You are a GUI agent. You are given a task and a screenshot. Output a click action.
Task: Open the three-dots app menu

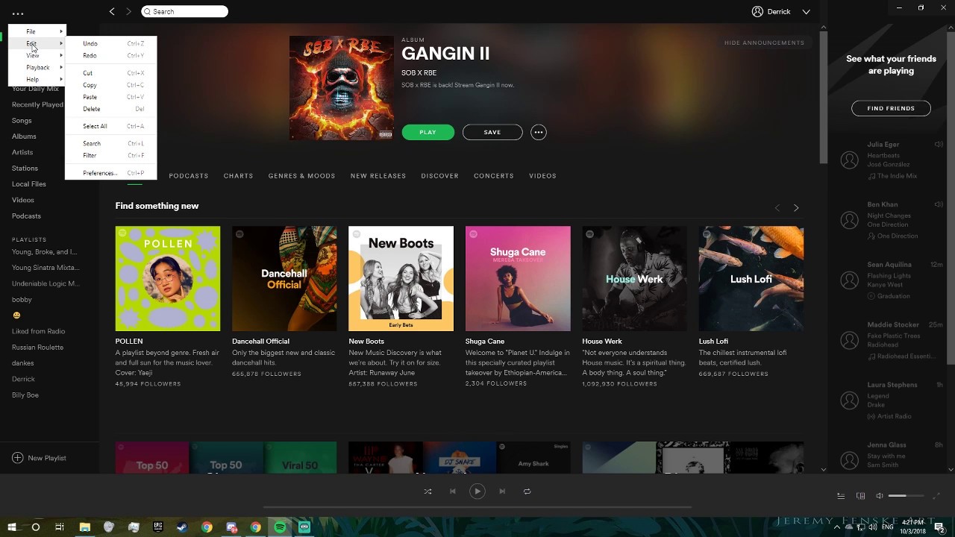pyautogui.click(x=17, y=13)
